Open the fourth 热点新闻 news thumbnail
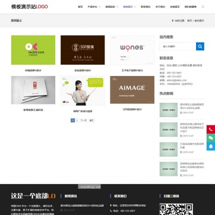The height and width of the screenshot is (215, 215). (x=169, y=169)
